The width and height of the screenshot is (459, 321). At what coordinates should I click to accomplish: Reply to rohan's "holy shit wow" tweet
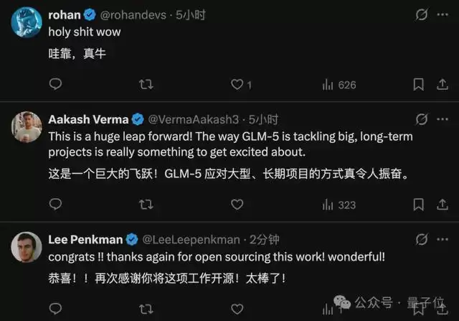click(56, 85)
